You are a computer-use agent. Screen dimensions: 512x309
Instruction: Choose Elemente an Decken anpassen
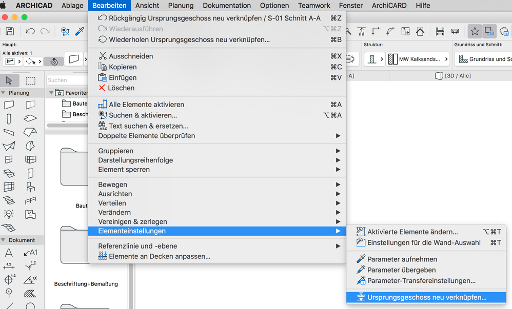tap(217, 256)
